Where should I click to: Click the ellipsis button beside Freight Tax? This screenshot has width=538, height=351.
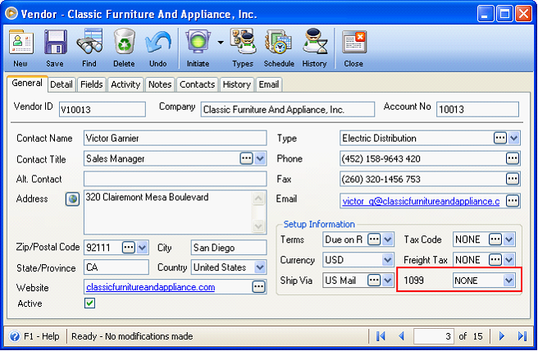click(495, 260)
